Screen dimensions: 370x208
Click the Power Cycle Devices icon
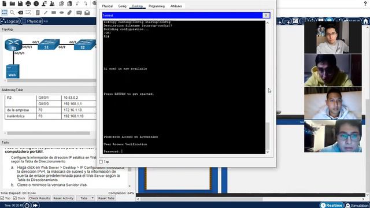[27, 205]
